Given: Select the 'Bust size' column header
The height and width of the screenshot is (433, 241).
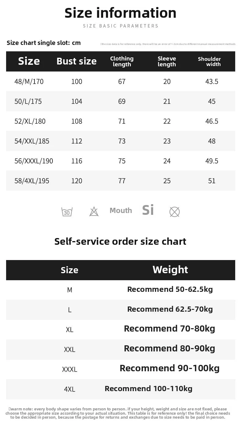Looking at the screenshot, I should (77, 61).
